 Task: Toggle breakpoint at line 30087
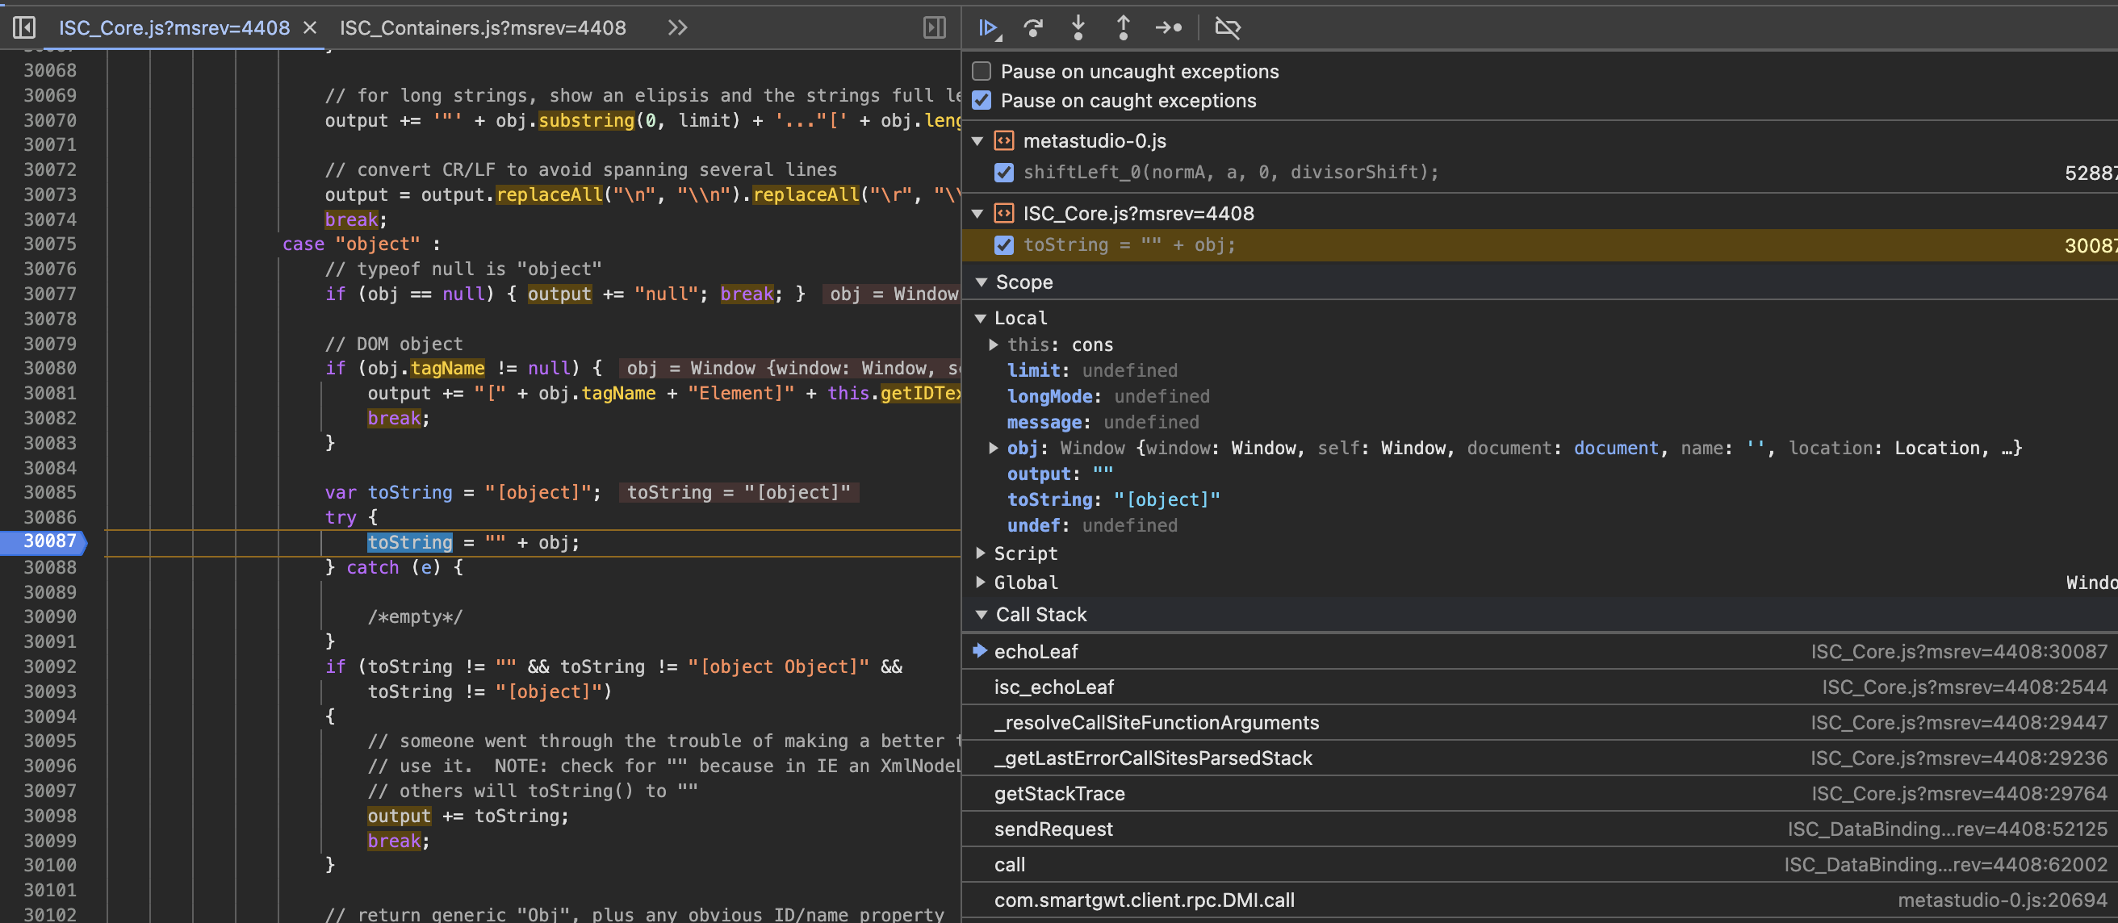tap(49, 541)
